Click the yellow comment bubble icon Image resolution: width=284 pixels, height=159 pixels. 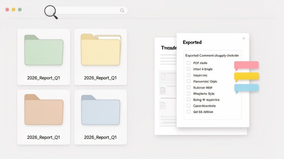(x=246, y=76)
